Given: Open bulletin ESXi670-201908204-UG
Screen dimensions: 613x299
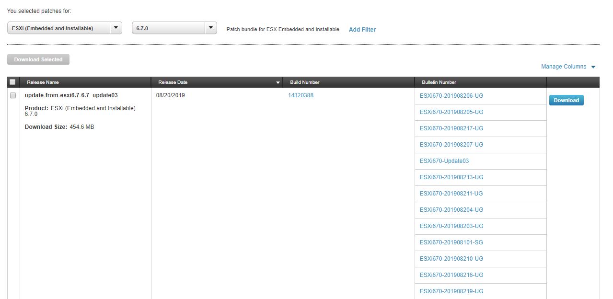Looking at the screenshot, I should click(x=451, y=210).
